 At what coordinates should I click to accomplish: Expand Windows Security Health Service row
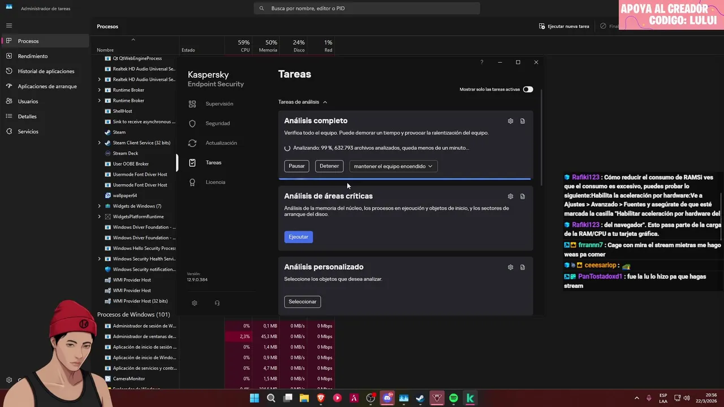(x=100, y=259)
